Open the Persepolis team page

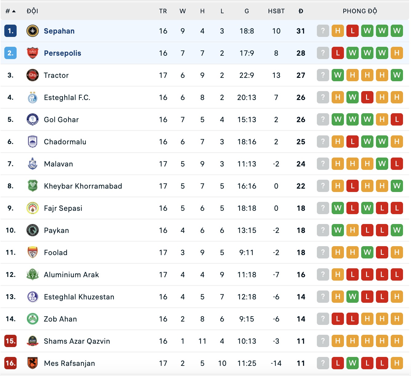62,53
